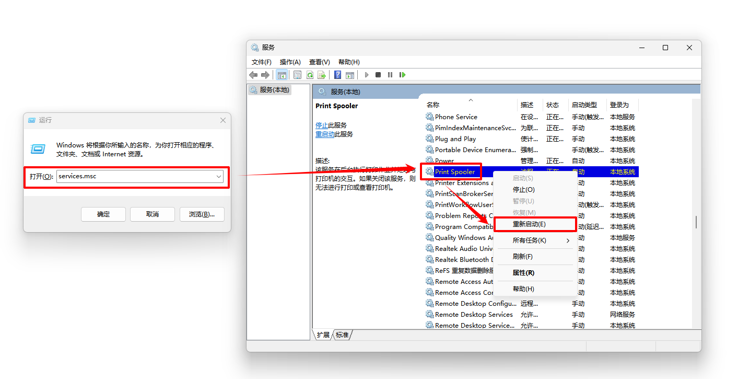Viewport: 738px width, 379px height.
Task: Click the Pause Service toolbar icon
Action: pos(390,75)
